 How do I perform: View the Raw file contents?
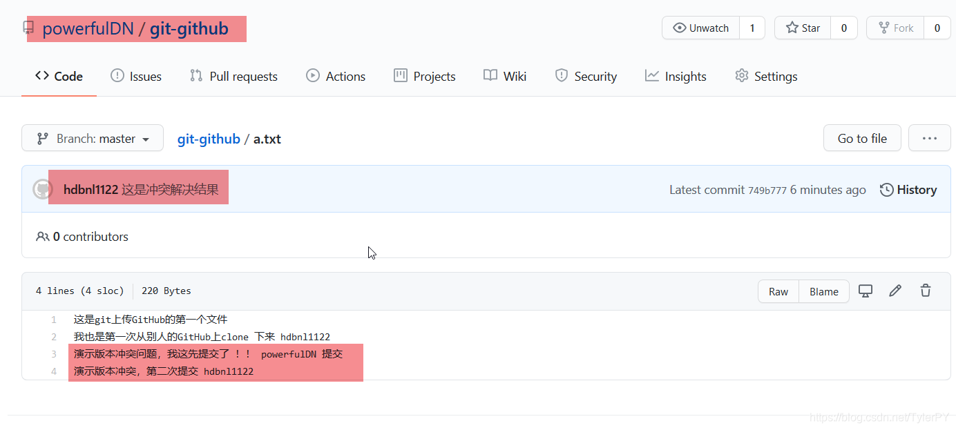point(778,291)
